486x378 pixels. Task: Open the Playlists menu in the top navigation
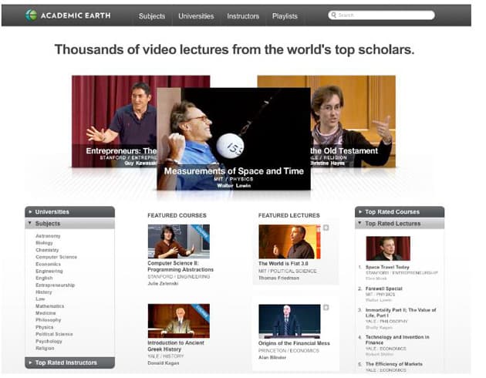pyautogui.click(x=285, y=16)
